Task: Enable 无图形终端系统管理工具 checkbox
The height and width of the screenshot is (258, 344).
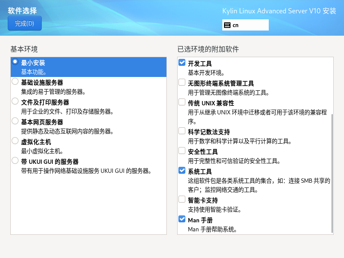Action: click(x=182, y=83)
